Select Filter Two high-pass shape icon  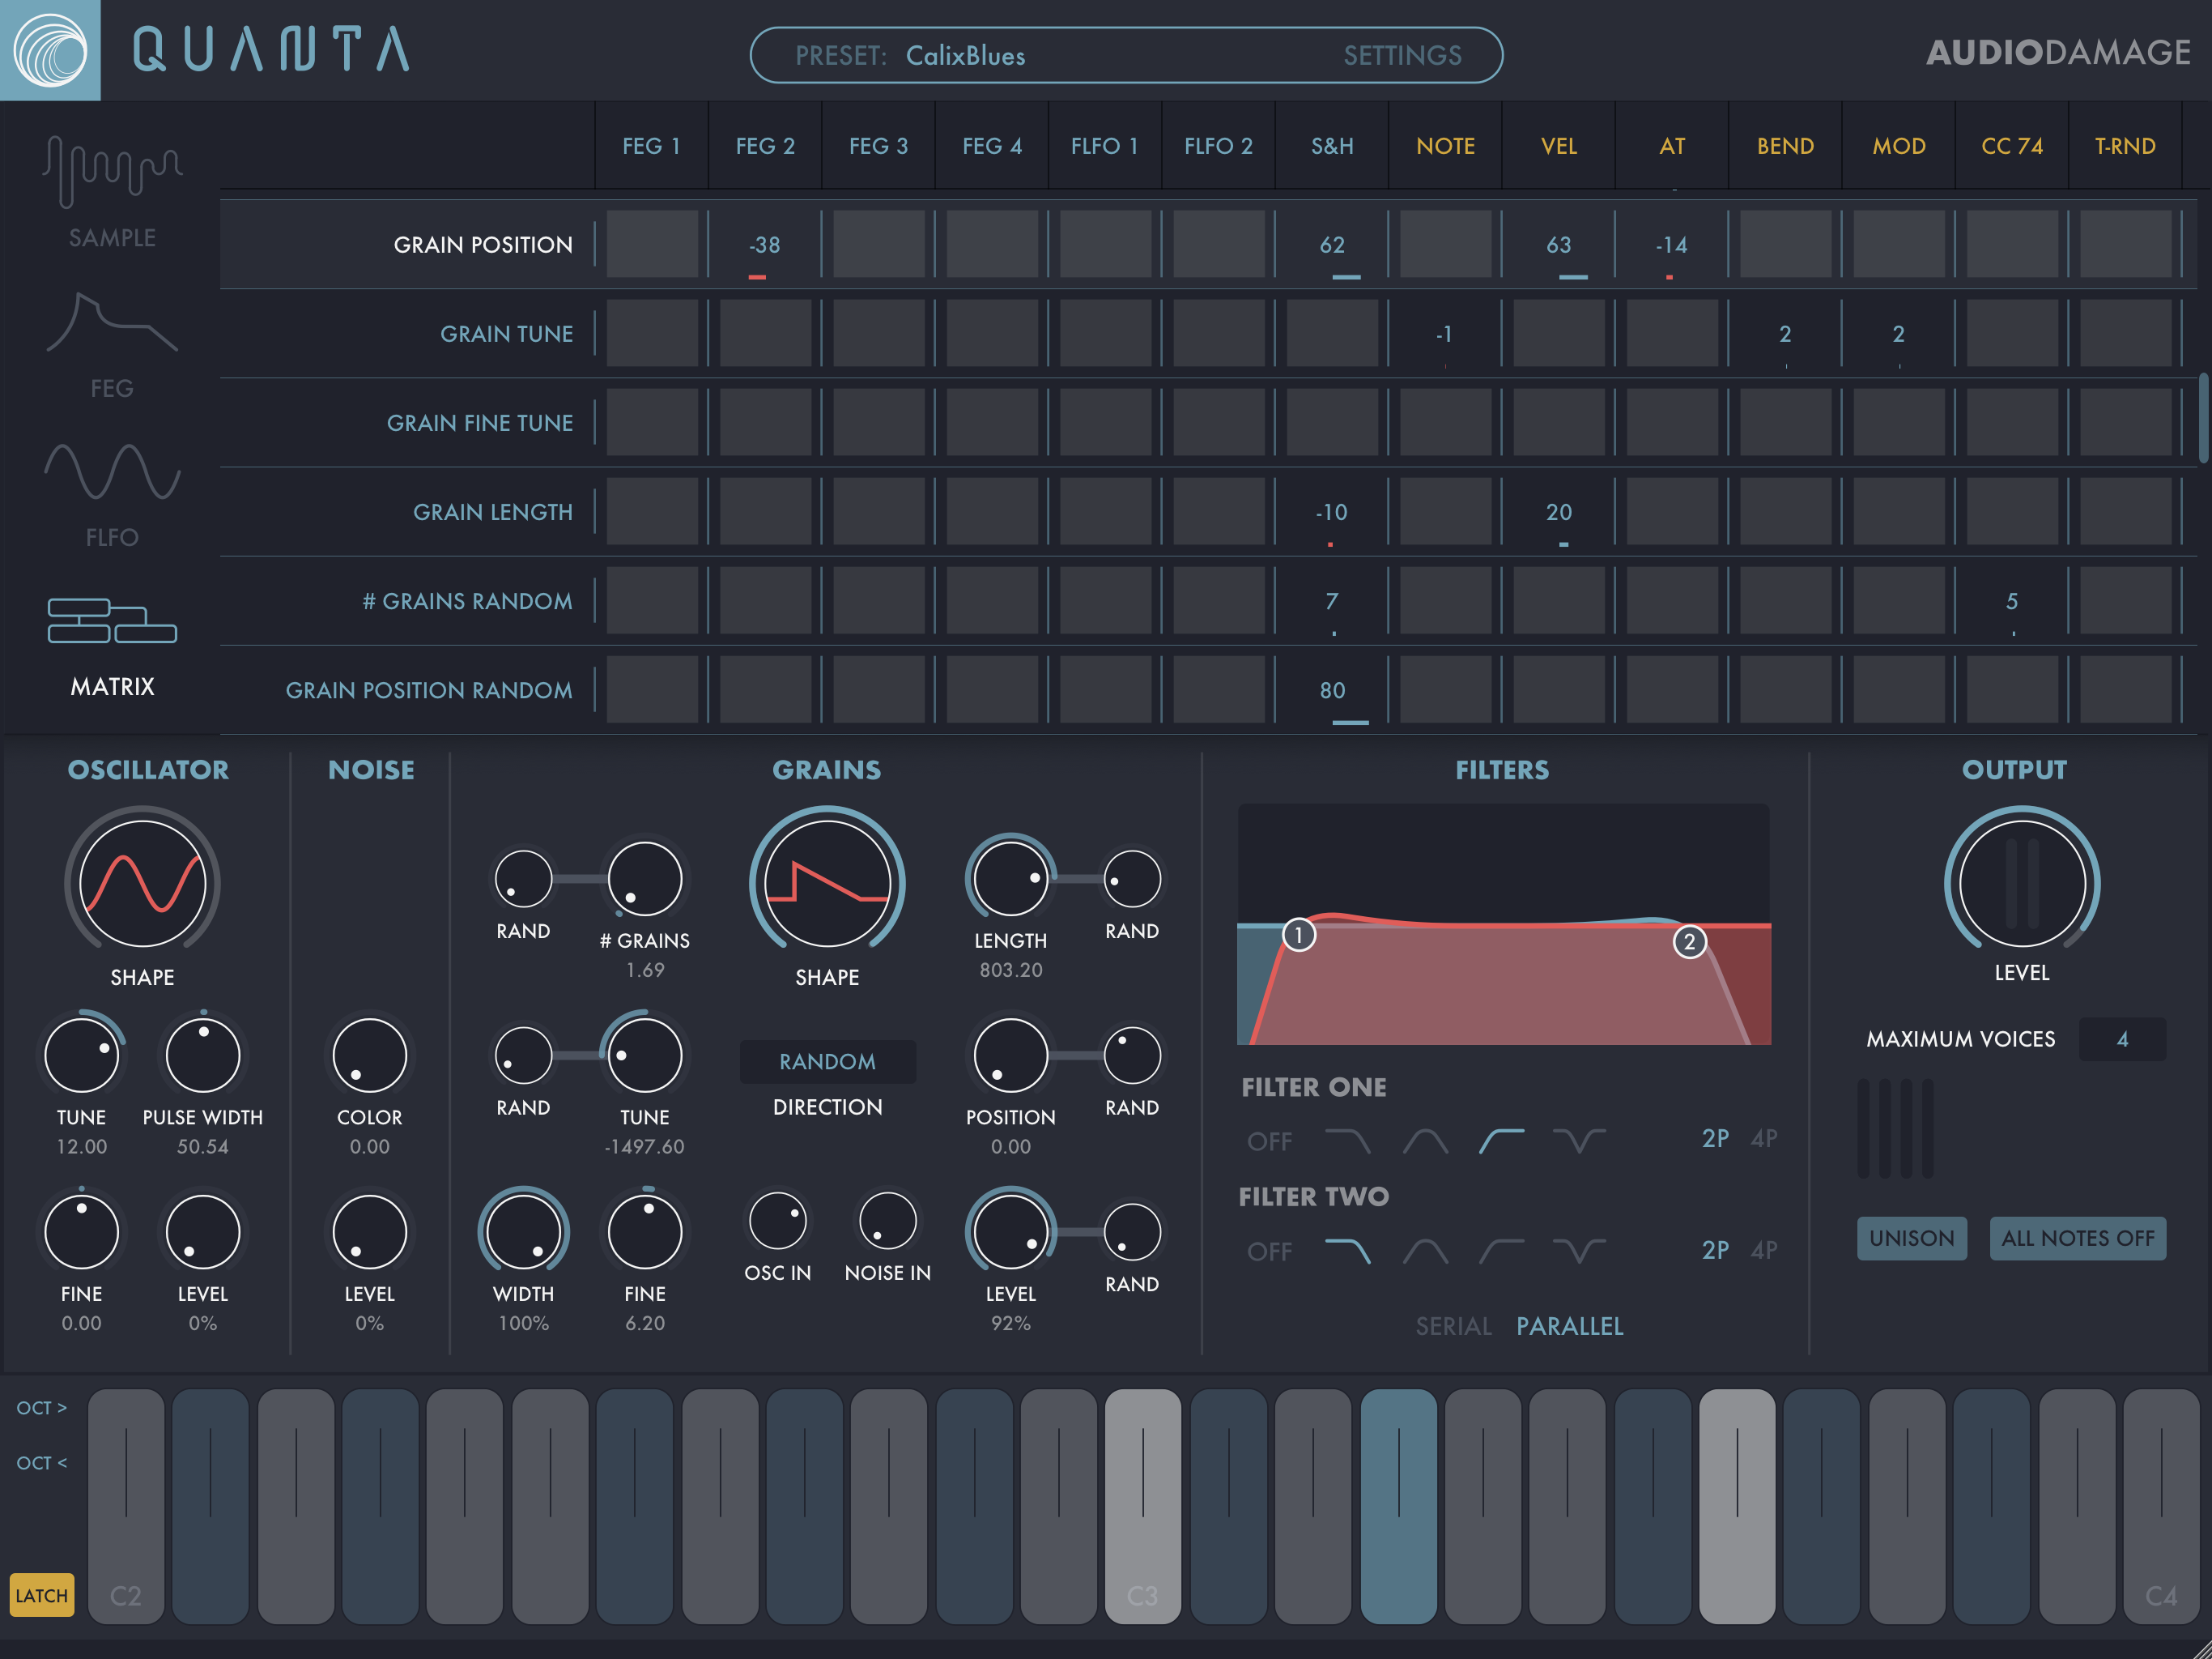pos(1502,1251)
